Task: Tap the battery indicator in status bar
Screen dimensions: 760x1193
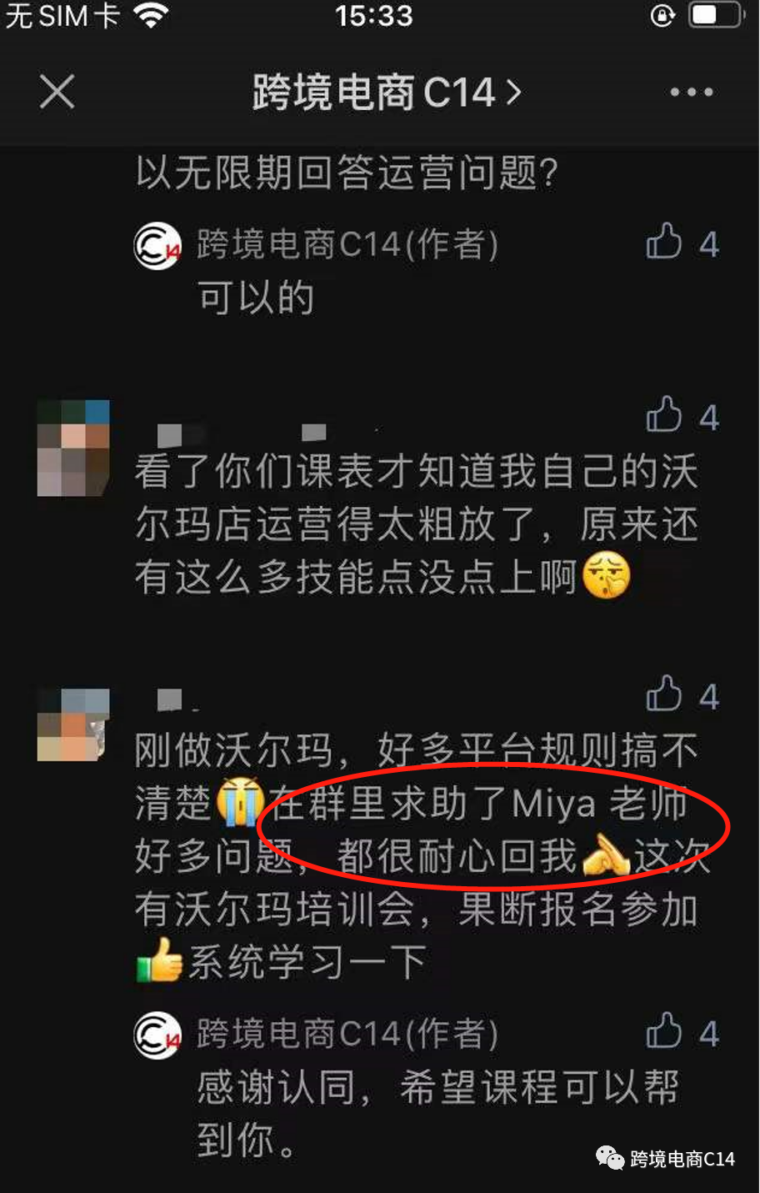Action: [715, 15]
